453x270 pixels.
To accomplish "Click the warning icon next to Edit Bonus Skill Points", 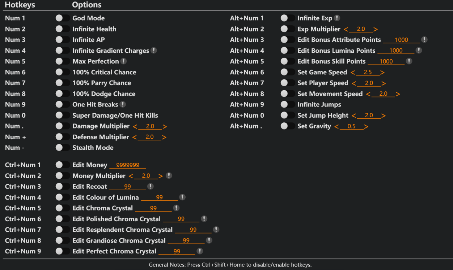I will pyautogui.click(x=409, y=61).
